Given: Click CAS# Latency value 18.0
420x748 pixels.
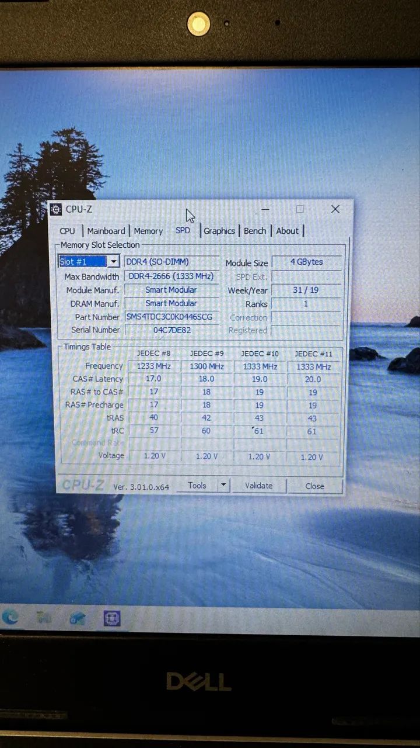Looking at the screenshot, I should point(207,379).
